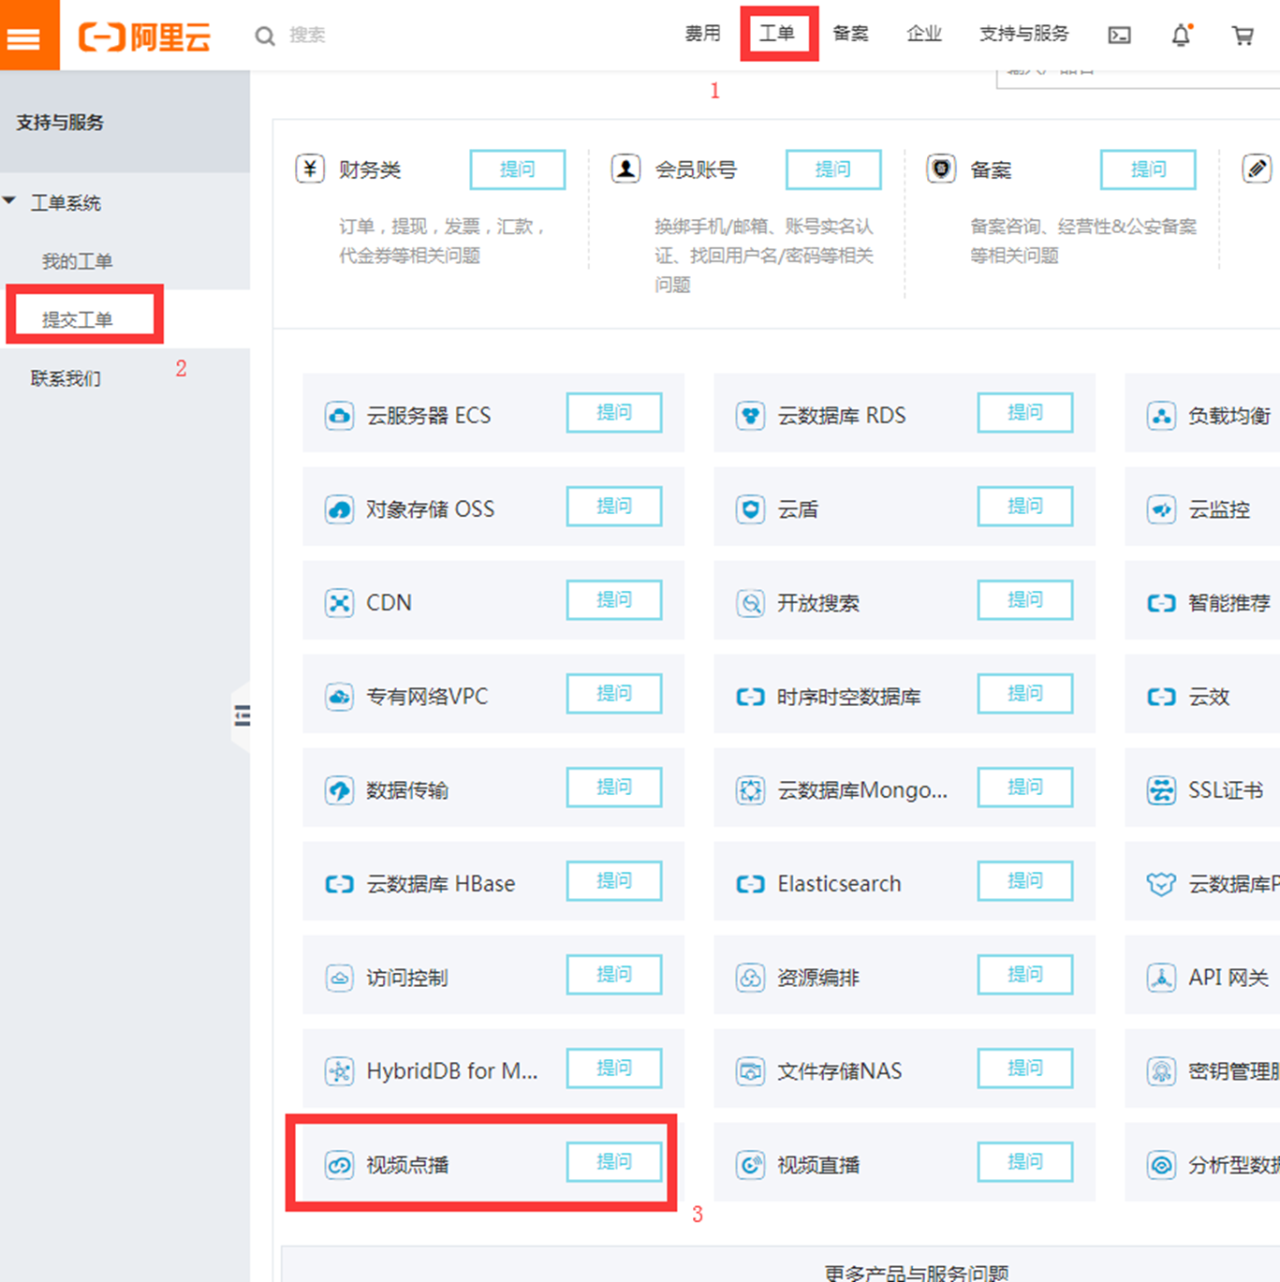Collapse the 工单系统 tree section

[10, 201]
